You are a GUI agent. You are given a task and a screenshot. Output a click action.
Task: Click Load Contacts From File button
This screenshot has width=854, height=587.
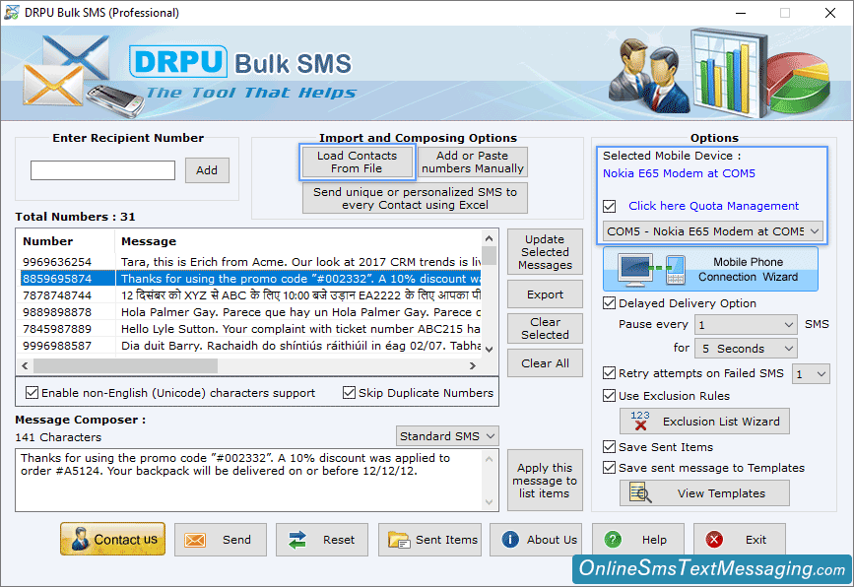coord(357,162)
